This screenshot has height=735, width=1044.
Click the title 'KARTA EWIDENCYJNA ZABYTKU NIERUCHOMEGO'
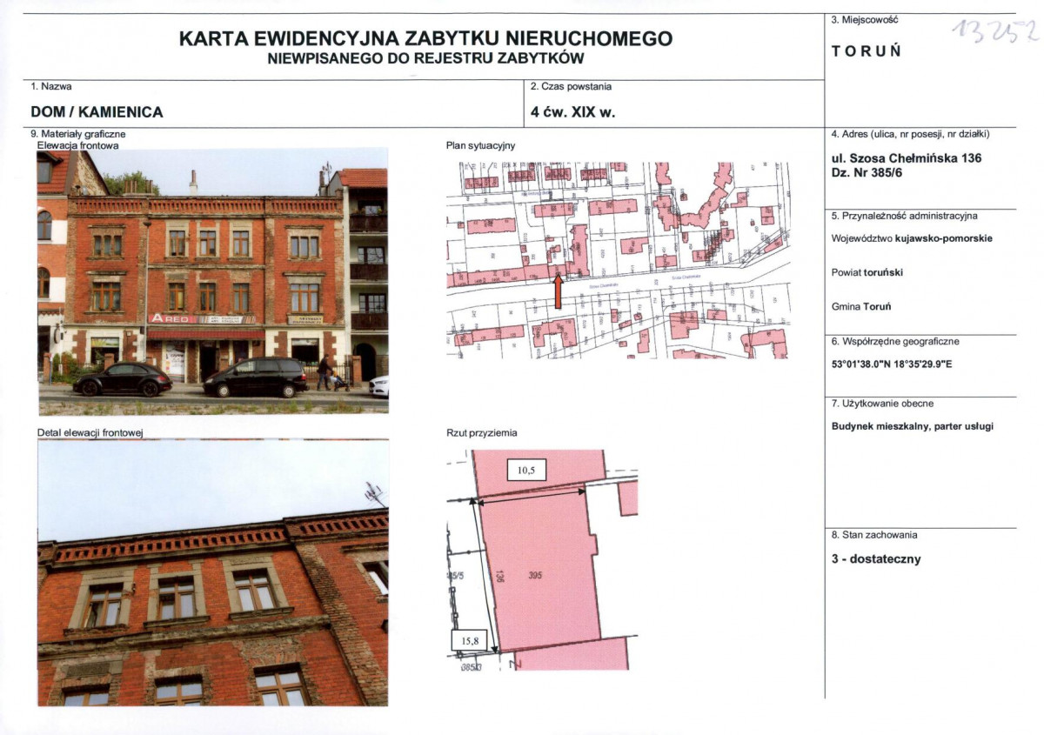425,39
